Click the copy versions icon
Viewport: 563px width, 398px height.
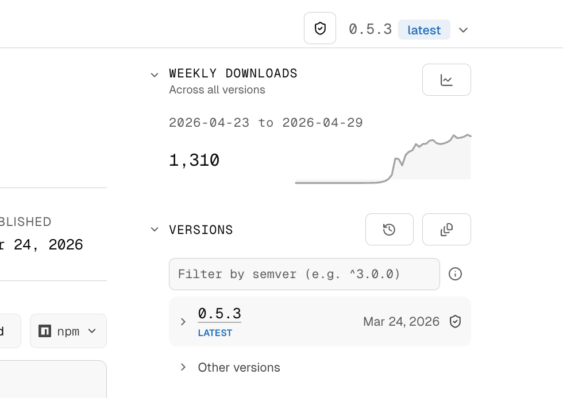coord(446,229)
